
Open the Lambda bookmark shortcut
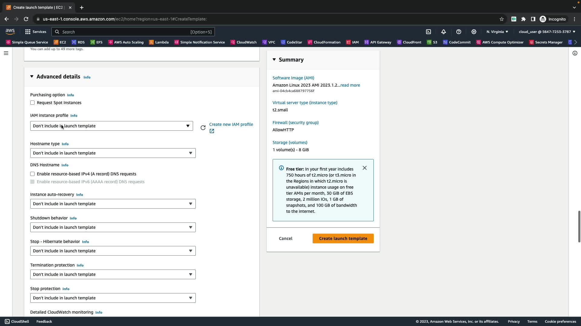pyautogui.click(x=159, y=42)
